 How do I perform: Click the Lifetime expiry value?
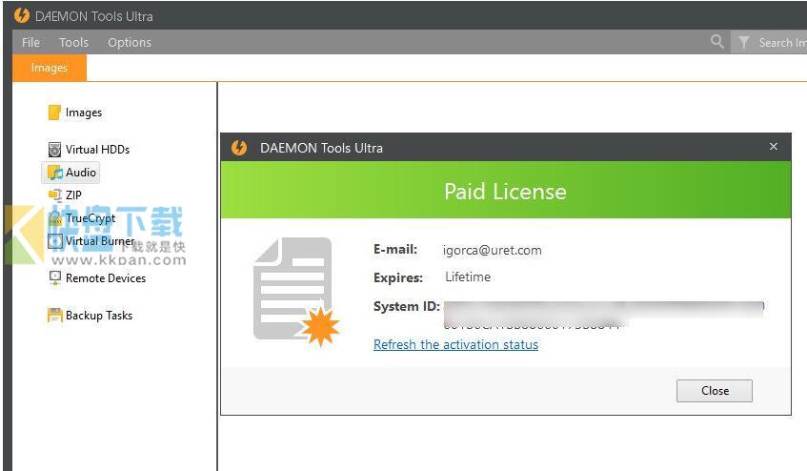coord(468,276)
